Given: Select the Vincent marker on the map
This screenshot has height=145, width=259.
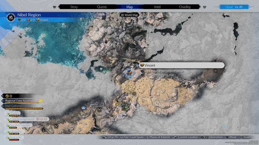Looking at the screenshot, I should (129, 73).
